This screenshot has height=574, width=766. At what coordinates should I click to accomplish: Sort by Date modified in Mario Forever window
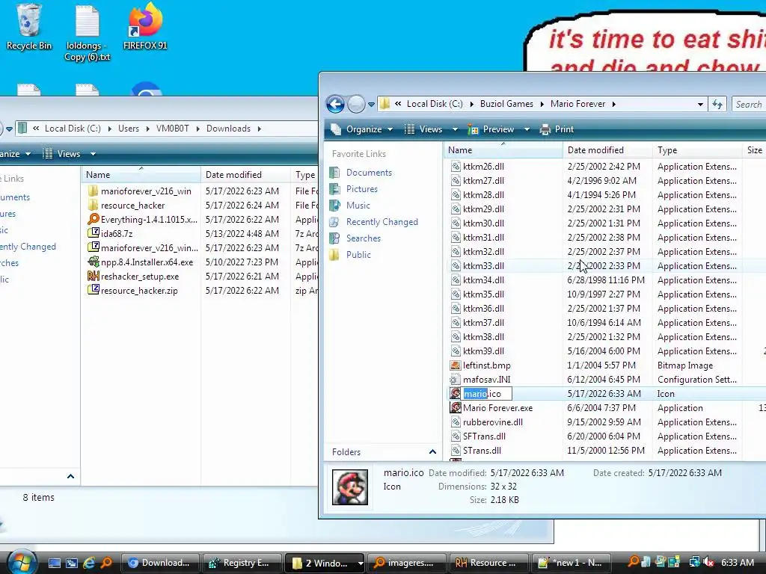[x=607, y=149]
